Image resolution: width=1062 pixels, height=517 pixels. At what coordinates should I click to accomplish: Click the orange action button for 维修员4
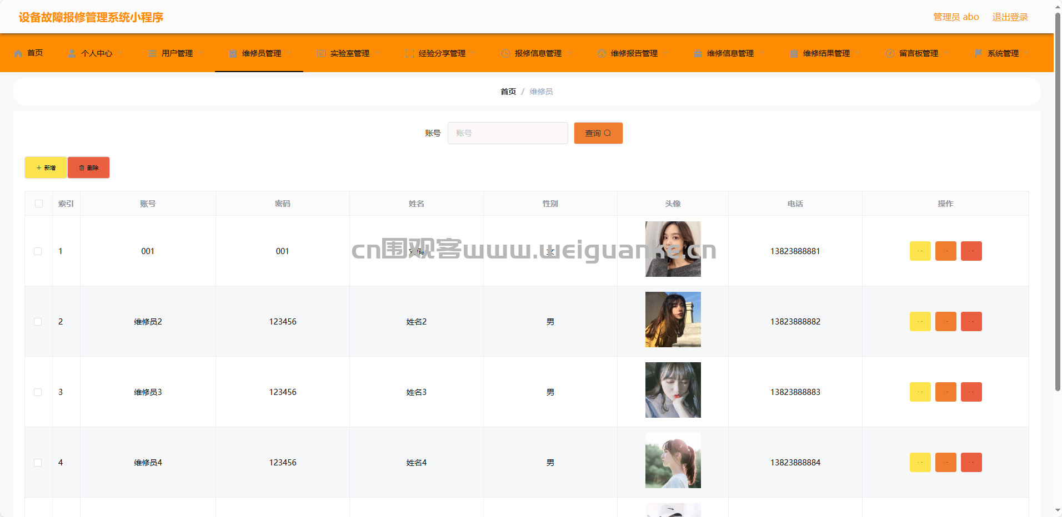coord(946,463)
